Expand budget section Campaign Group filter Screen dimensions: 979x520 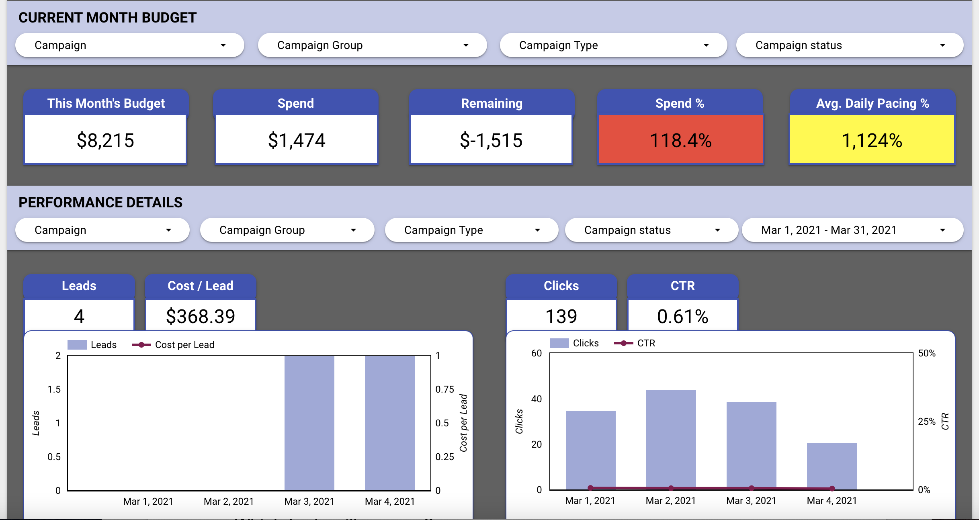pos(372,45)
